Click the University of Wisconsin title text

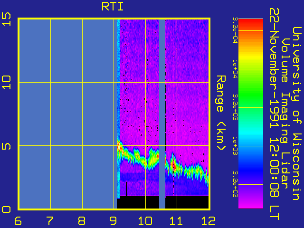click(296, 114)
